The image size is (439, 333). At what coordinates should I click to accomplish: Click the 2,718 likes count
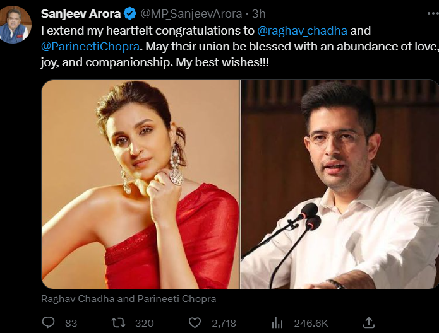tap(224, 323)
